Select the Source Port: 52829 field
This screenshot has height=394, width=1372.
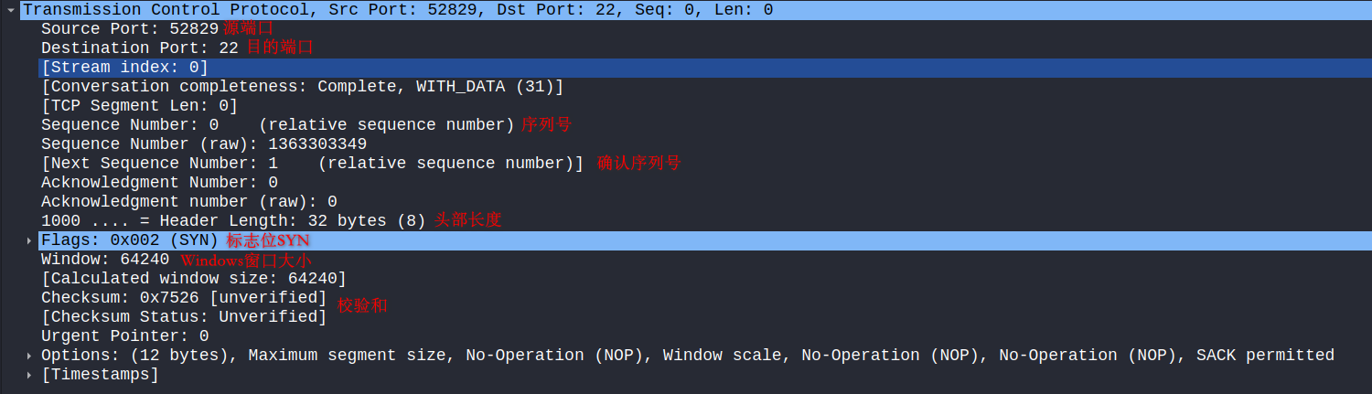(130, 29)
